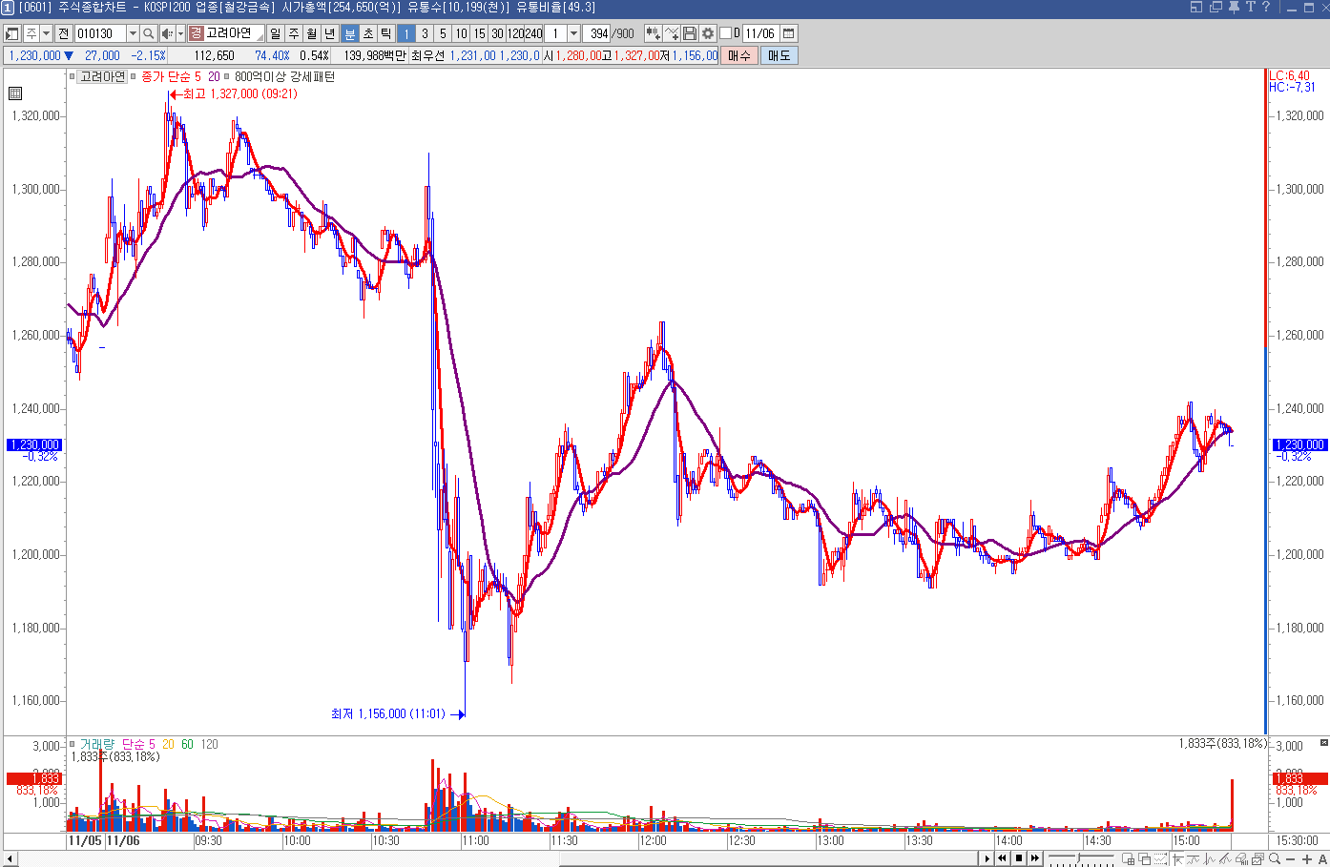The height and width of the screenshot is (867, 1330).
Task: Click the plus zoom in icon
Action: (1307, 858)
